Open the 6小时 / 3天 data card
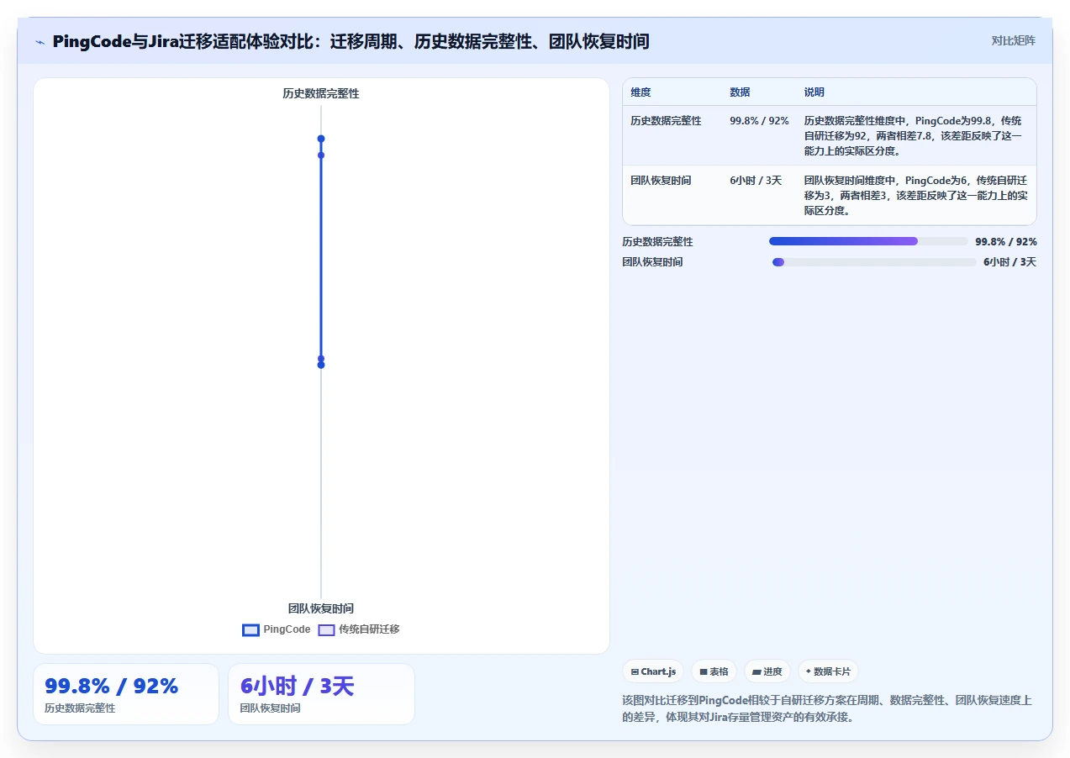The height and width of the screenshot is (758, 1070). click(x=321, y=694)
